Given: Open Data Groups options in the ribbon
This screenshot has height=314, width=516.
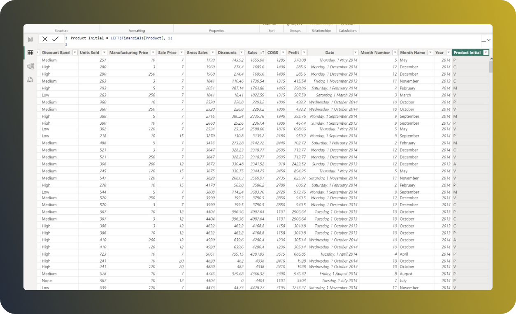Looking at the screenshot, I should coord(295,25).
